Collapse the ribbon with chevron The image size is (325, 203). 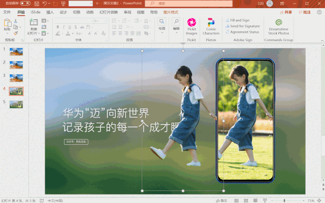[x=322, y=40]
